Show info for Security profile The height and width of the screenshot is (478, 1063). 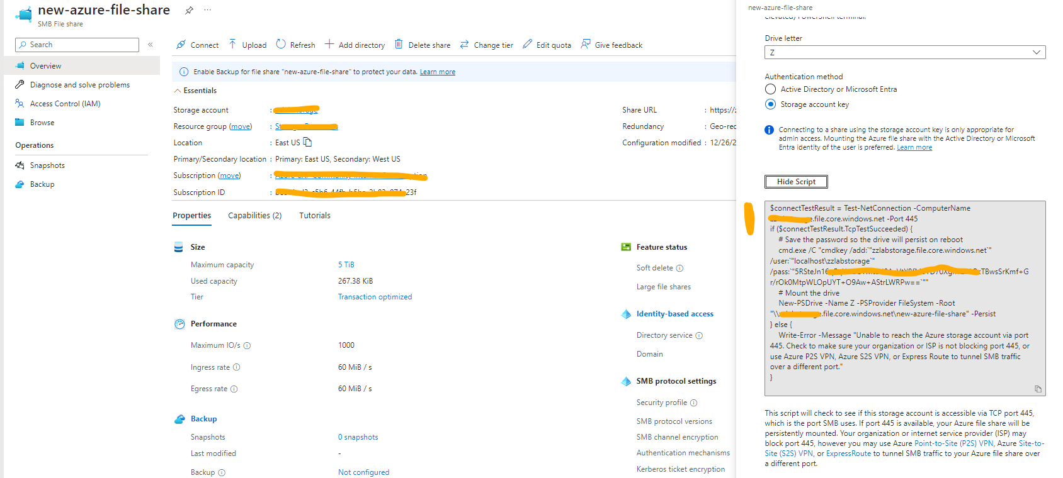pos(693,403)
